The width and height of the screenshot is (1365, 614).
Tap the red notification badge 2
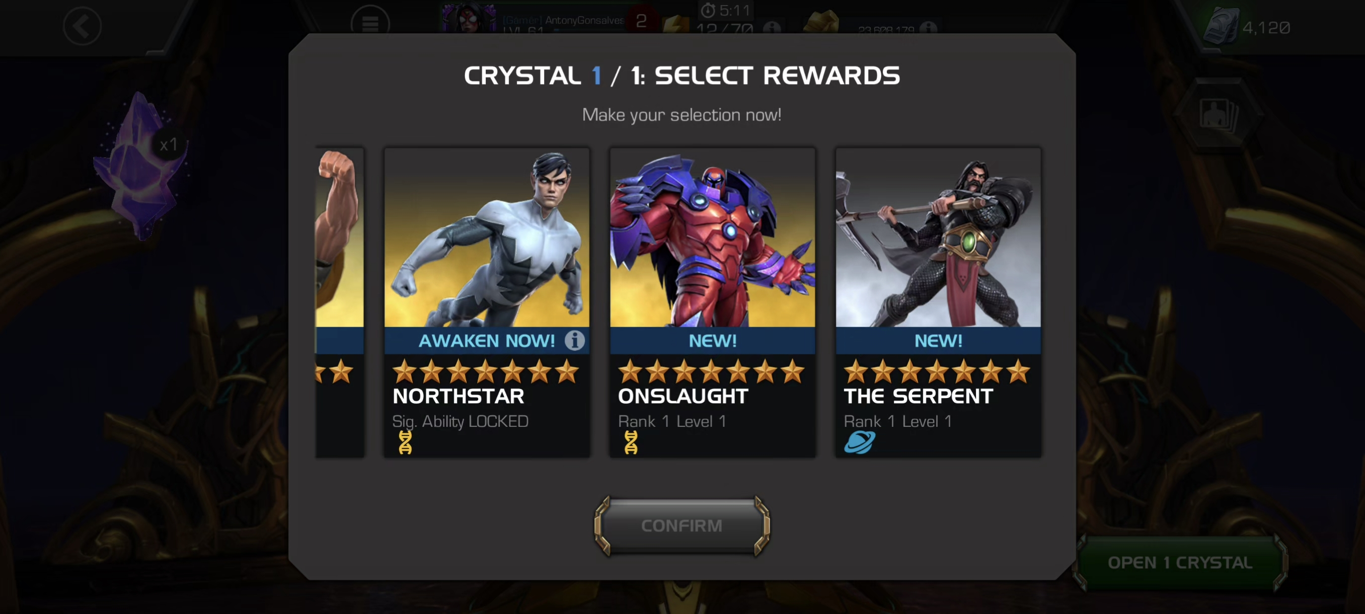click(641, 21)
